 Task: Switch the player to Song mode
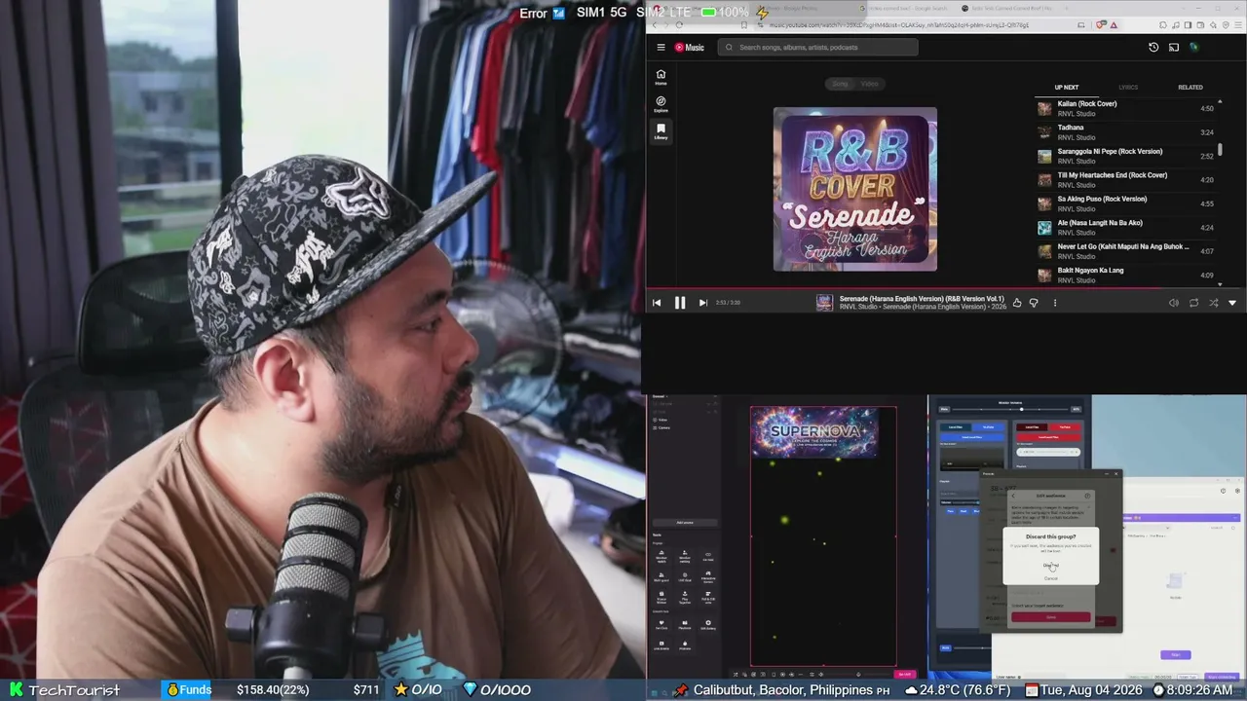(x=840, y=84)
